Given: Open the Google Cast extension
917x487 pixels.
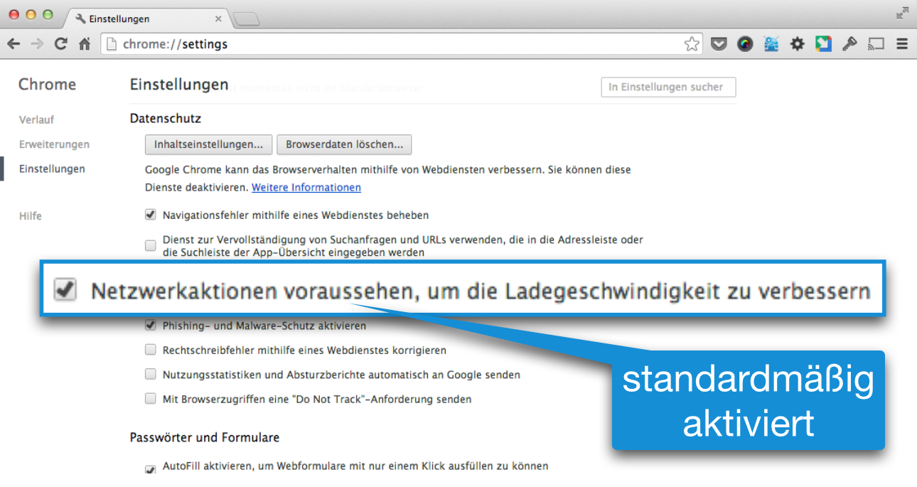Looking at the screenshot, I should tap(876, 44).
